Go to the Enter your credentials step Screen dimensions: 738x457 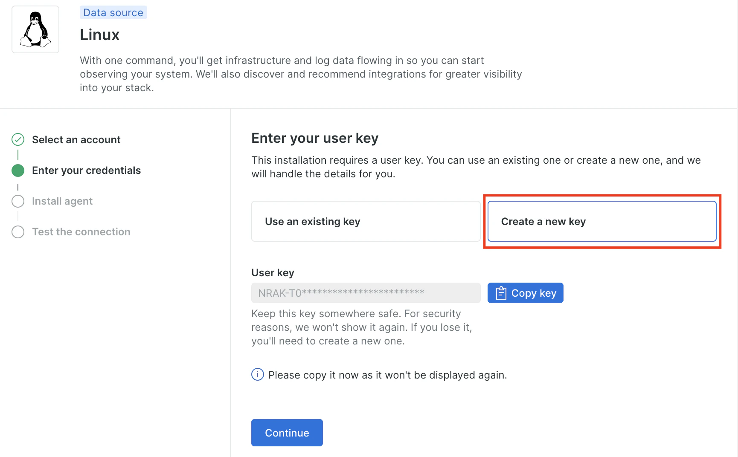click(86, 171)
